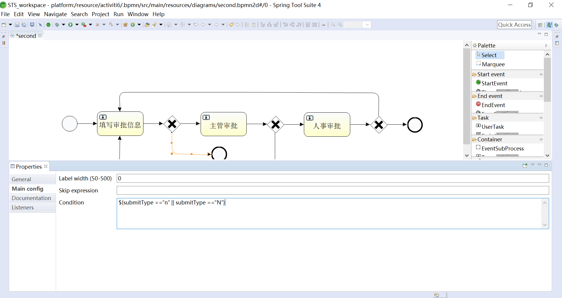The height and width of the screenshot is (298, 562).
Task: Click the start event circle in diagram
Action: [x=70, y=124]
